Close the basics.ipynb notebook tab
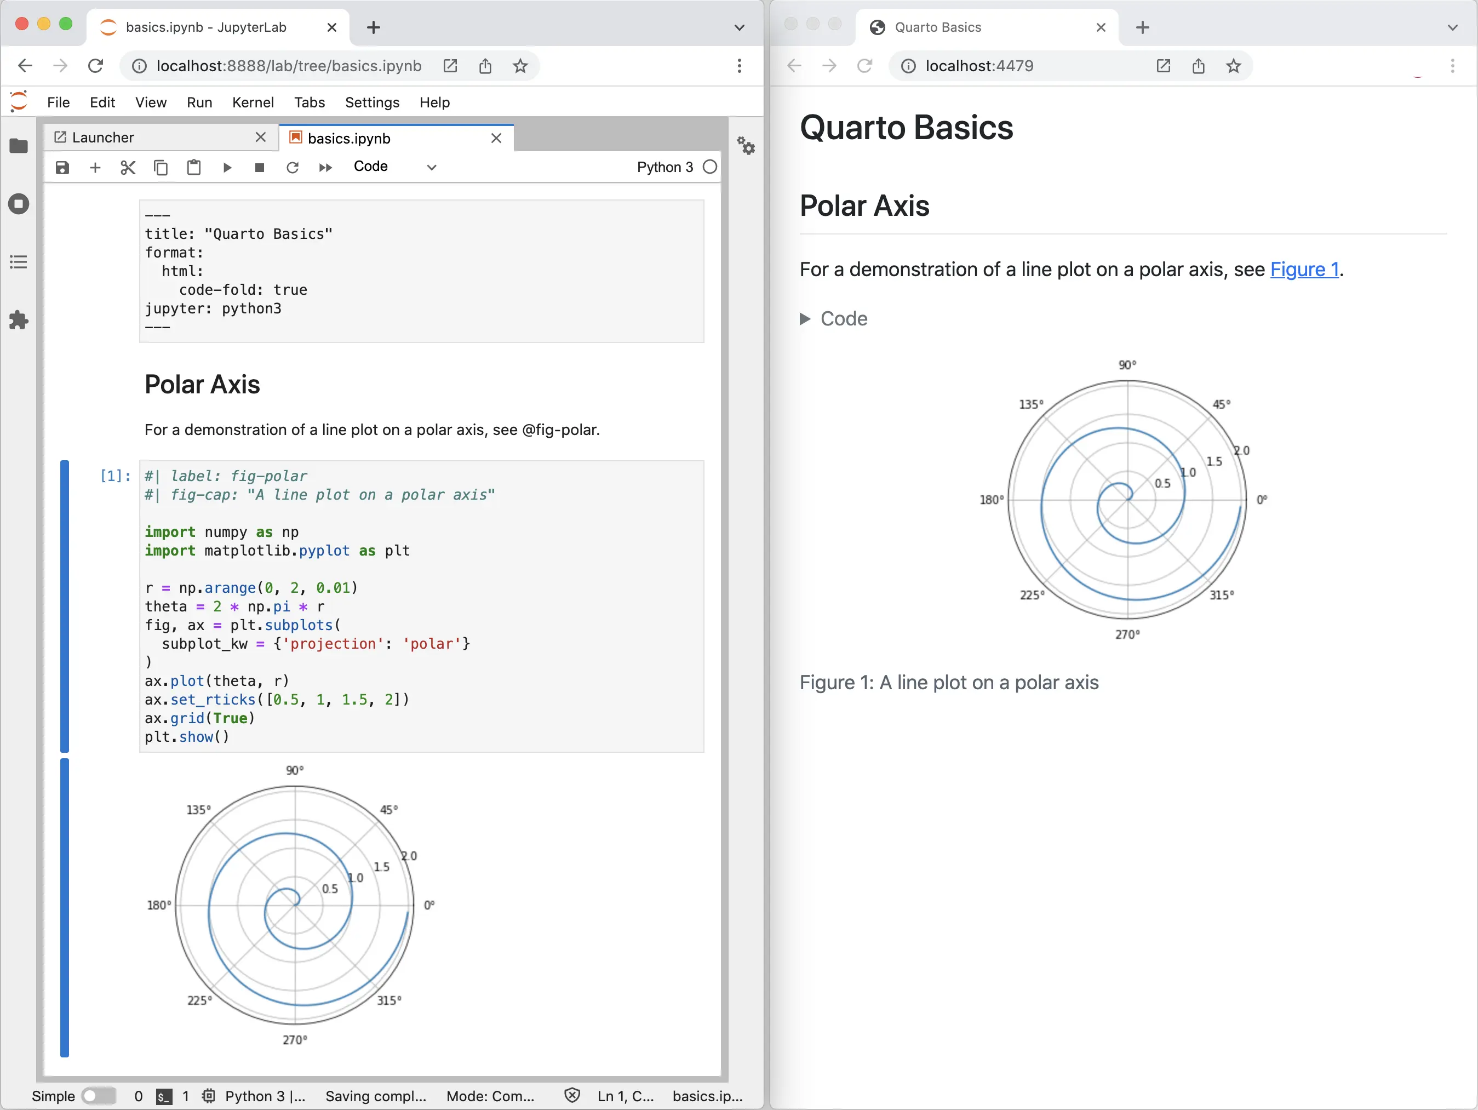Screen dimensions: 1478x1110 click(x=496, y=138)
